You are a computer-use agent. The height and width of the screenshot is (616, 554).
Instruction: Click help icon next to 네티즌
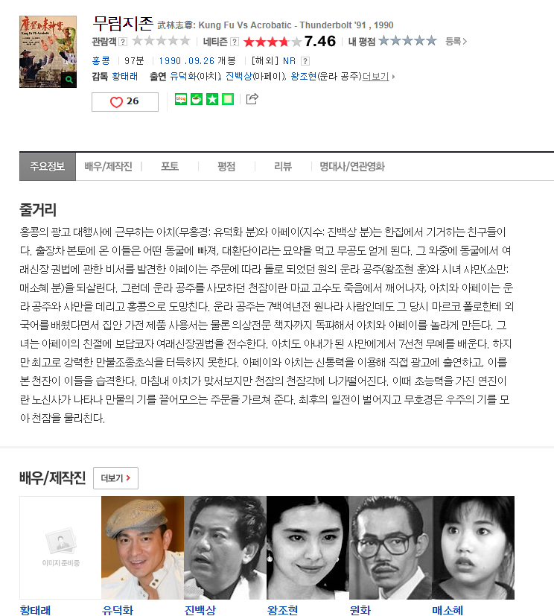click(x=235, y=42)
